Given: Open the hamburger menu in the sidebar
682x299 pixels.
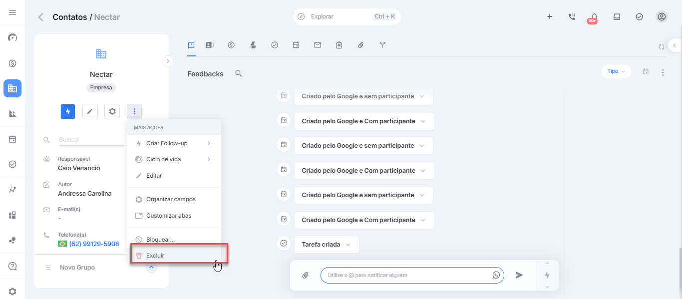Looking at the screenshot, I should coord(12,12).
